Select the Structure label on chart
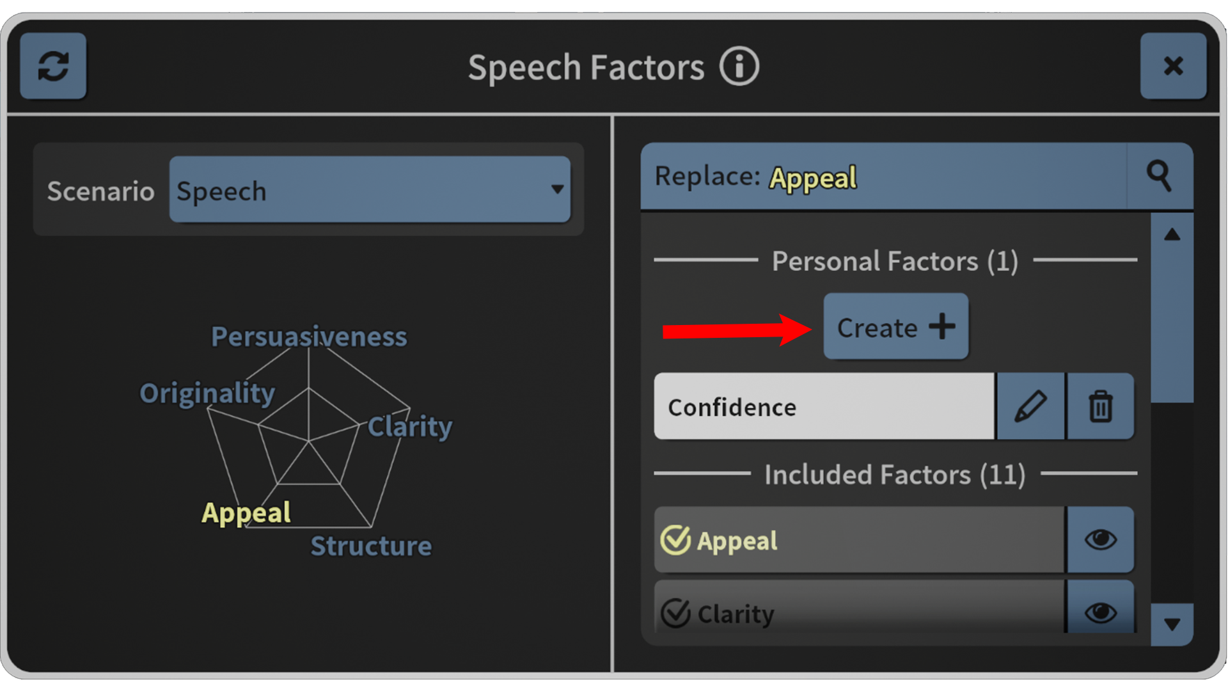This screenshot has width=1228, height=691. [371, 546]
